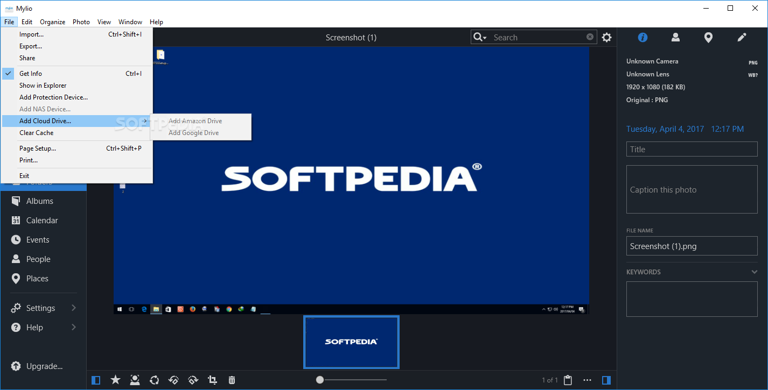Click the gear settings icon near search

[607, 37]
